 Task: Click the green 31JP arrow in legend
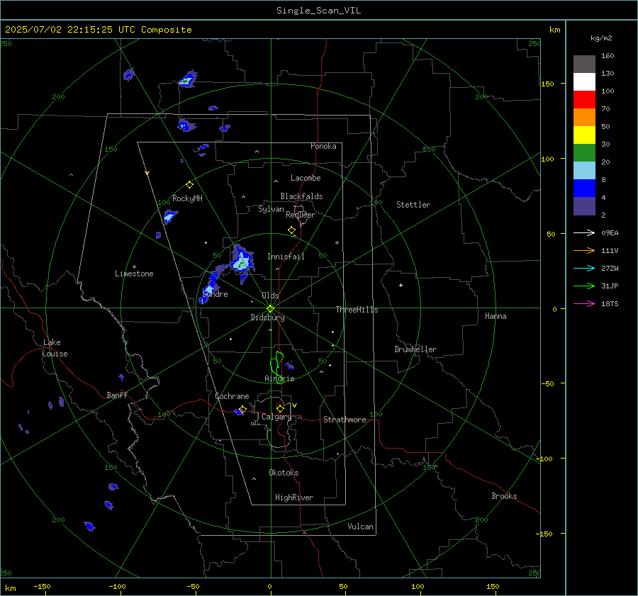click(x=584, y=286)
